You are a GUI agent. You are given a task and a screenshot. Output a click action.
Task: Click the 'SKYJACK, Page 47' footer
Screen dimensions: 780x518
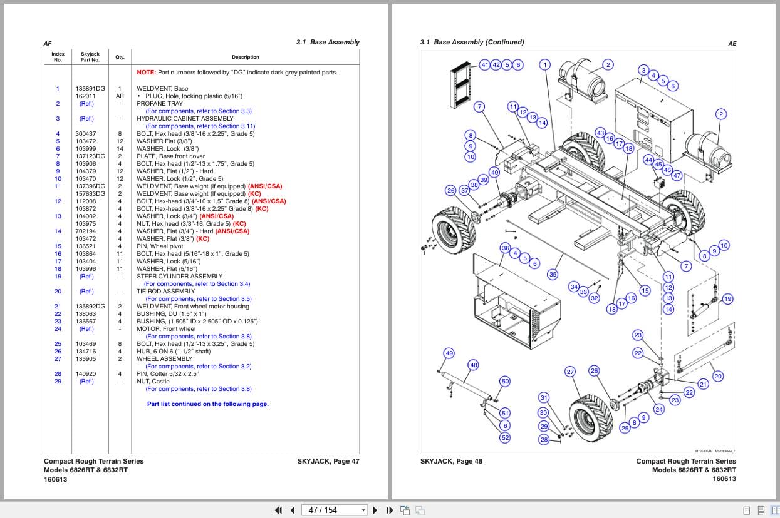(x=328, y=462)
